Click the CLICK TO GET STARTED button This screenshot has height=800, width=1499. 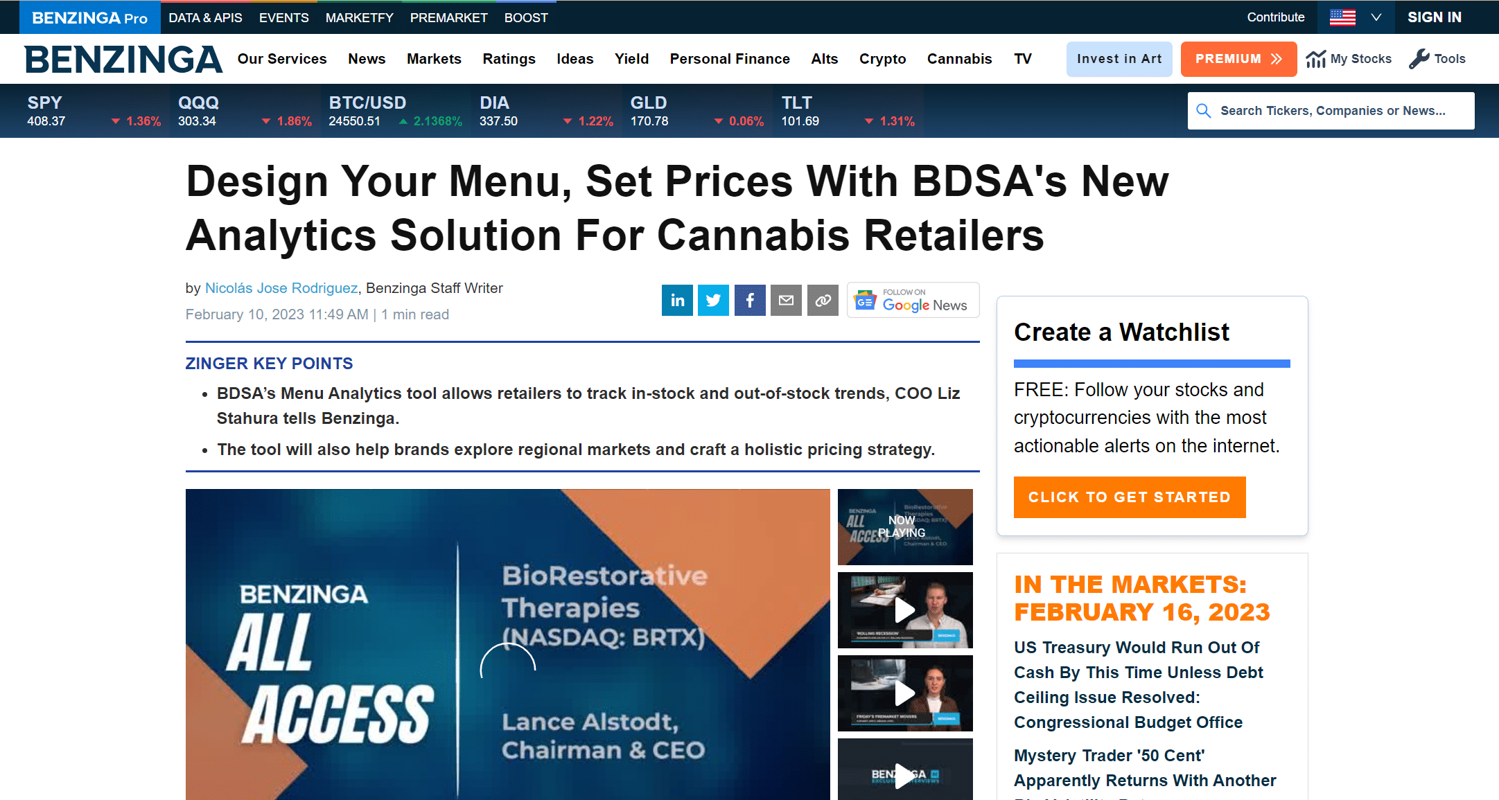[x=1129, y=497]
